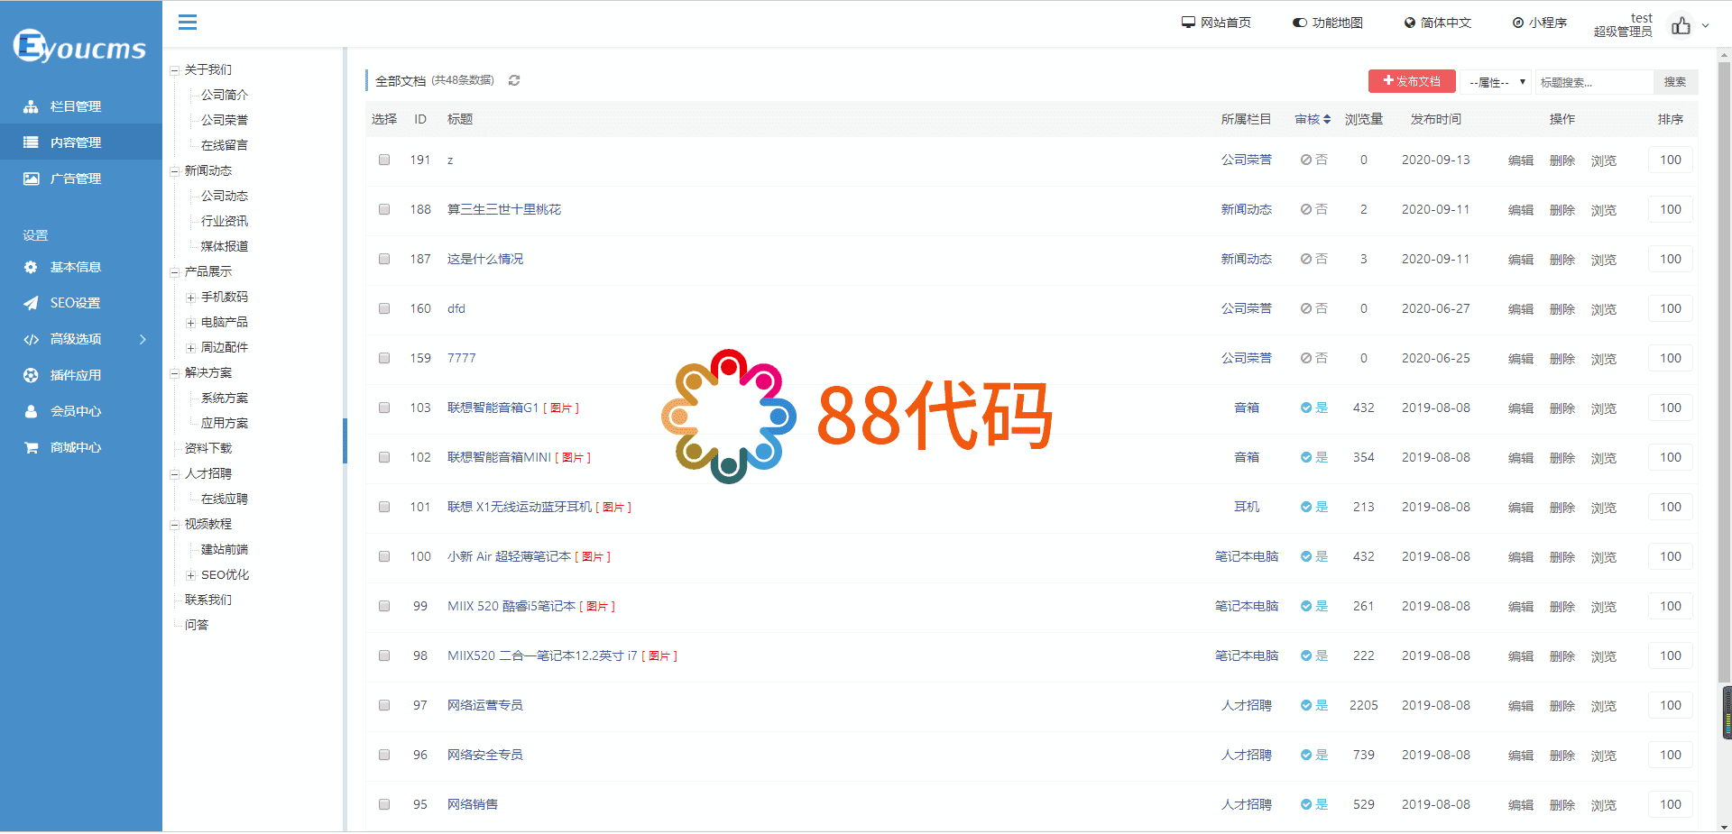This screenshot has height=834, width=1732.
Task: Click the thumbs-up icon in header
Action: click(1681, 25)
